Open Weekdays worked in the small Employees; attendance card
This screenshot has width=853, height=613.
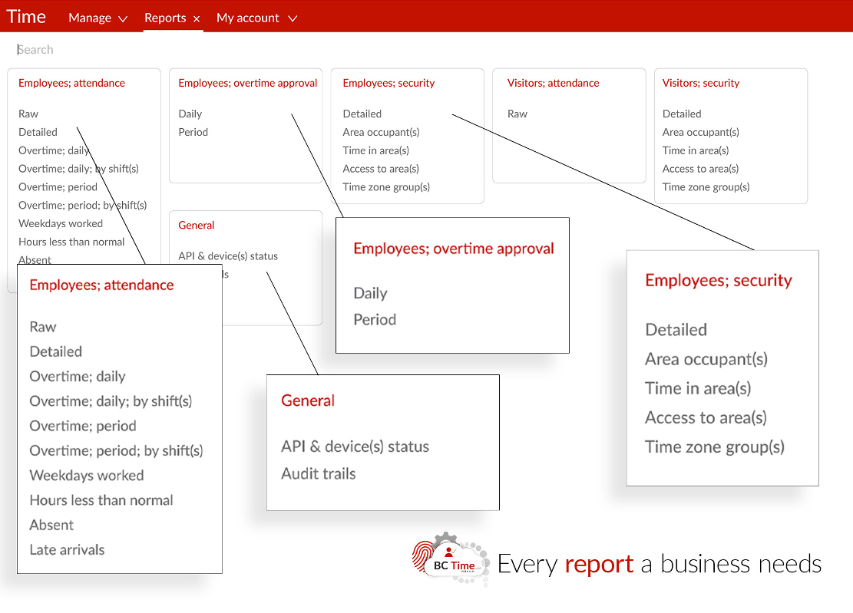point(61,223)
